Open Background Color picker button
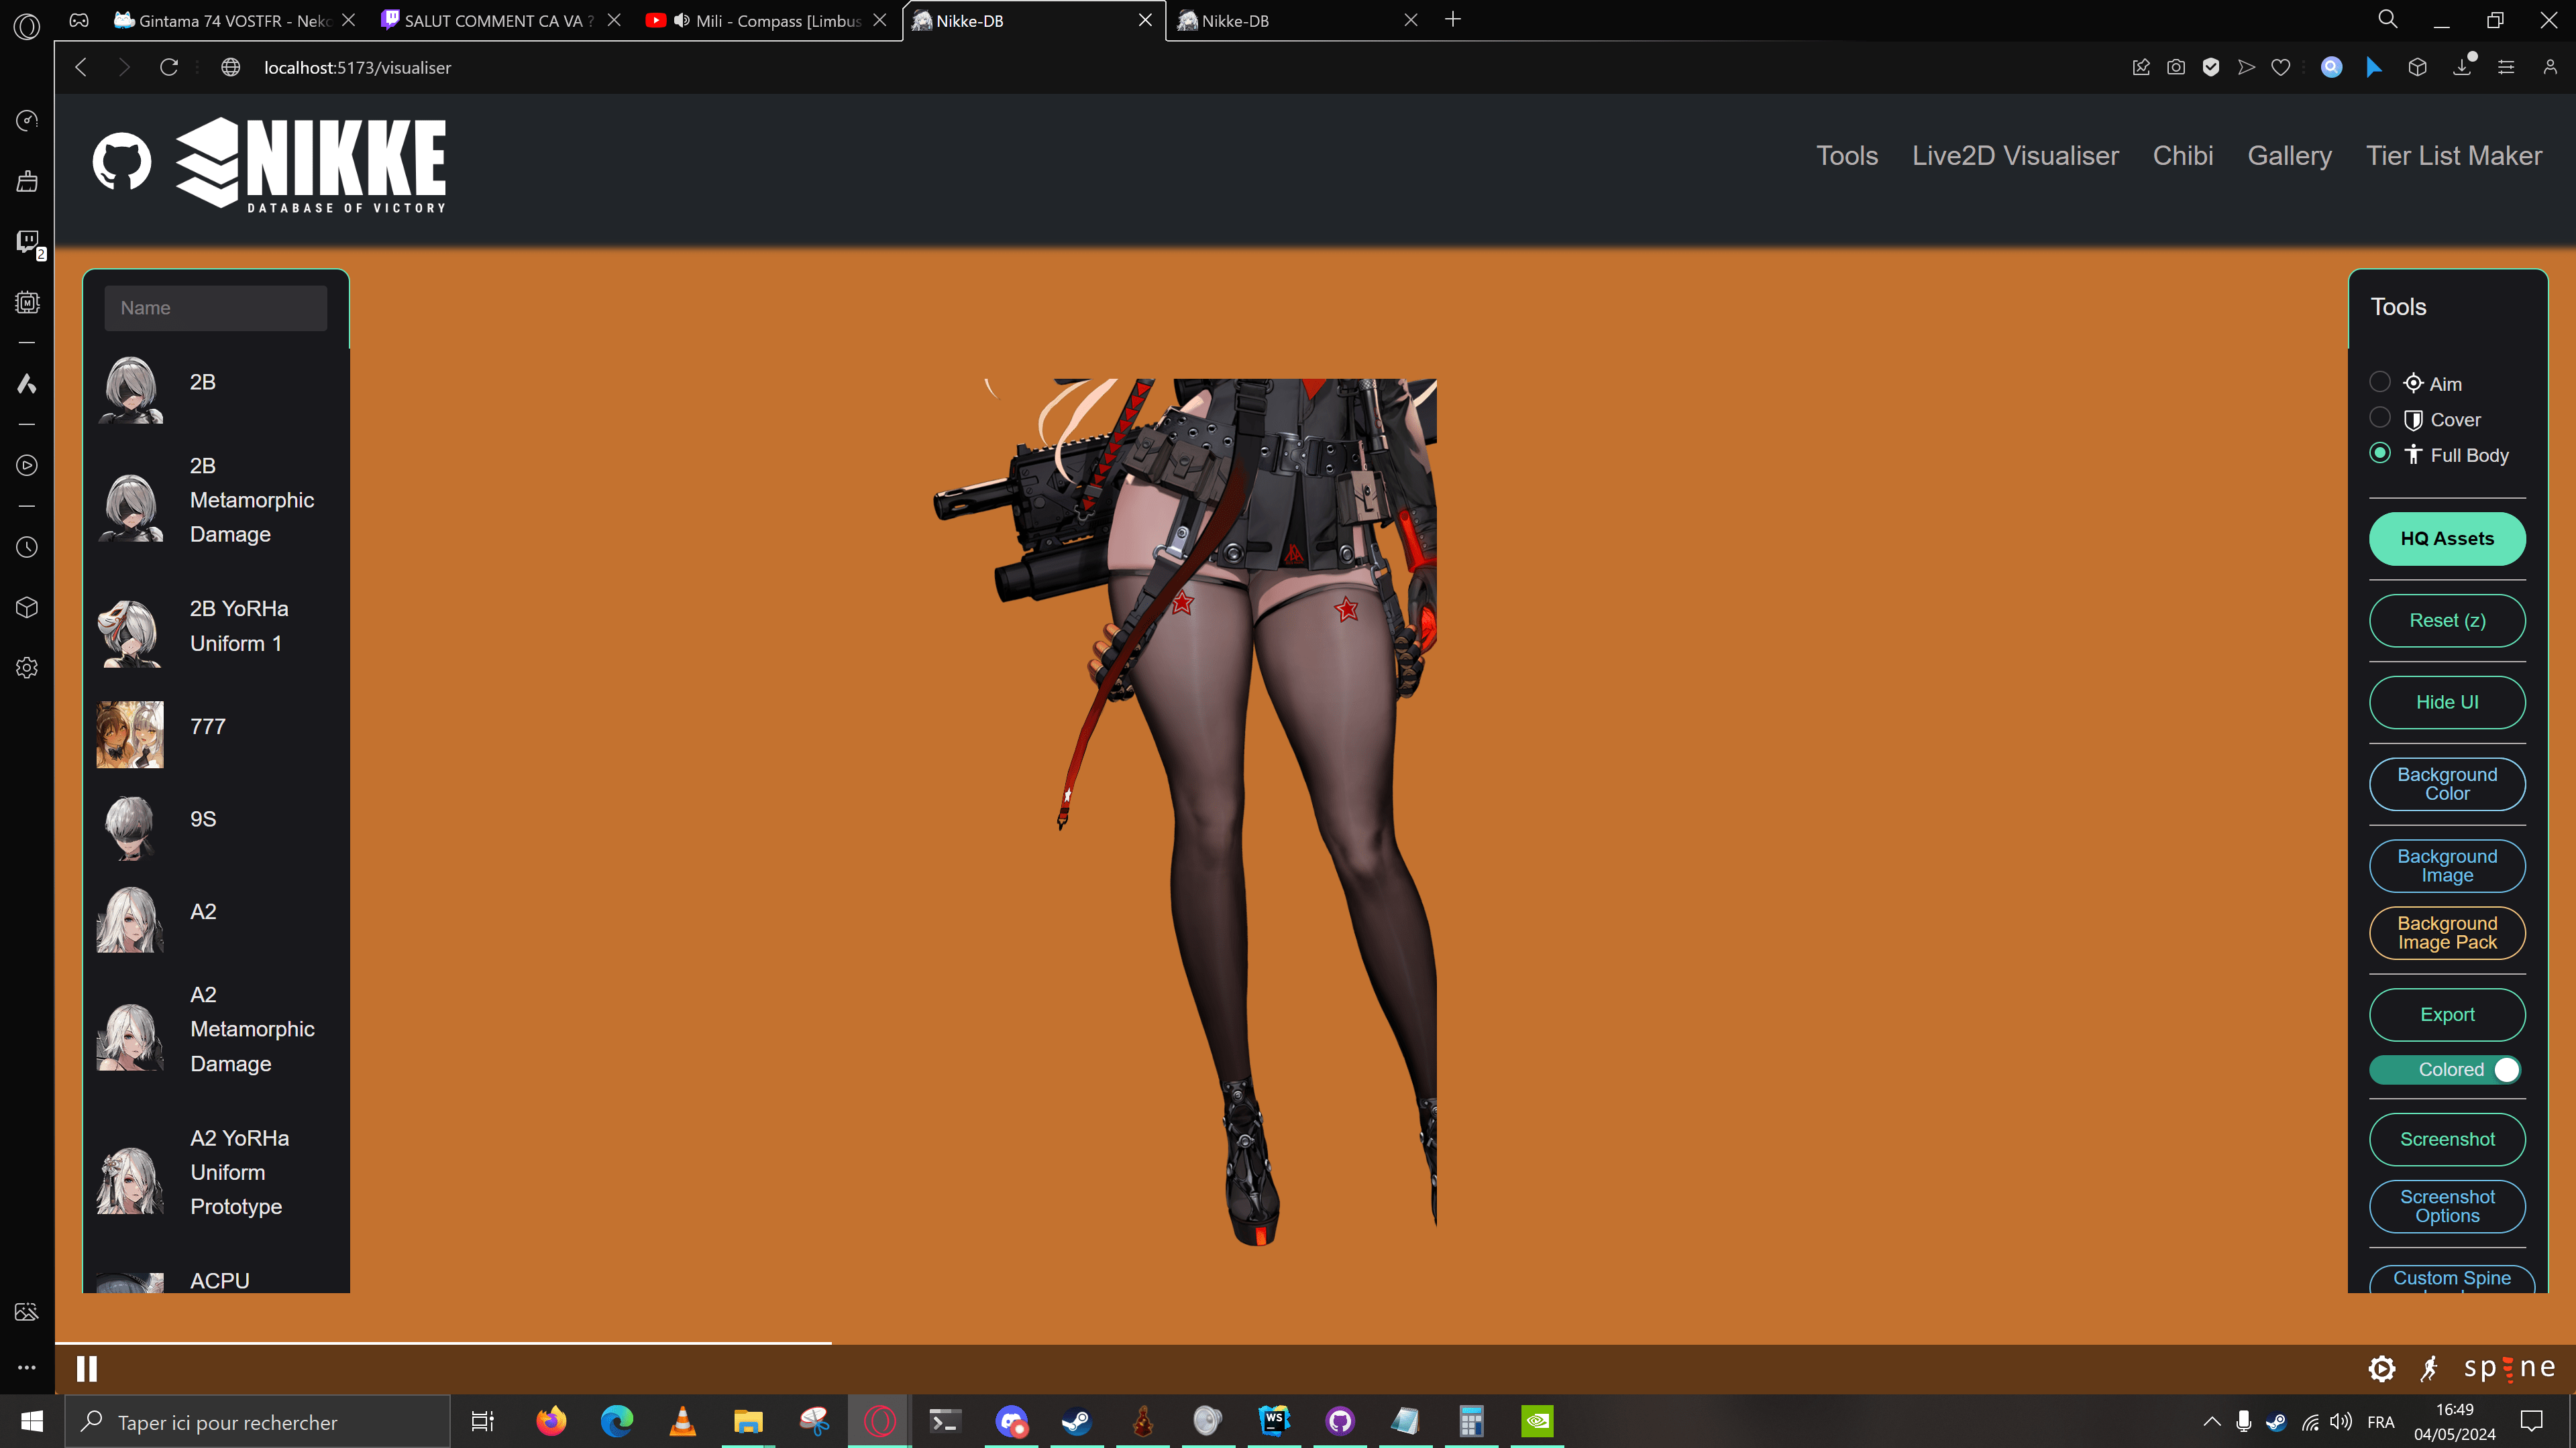The width and height of the screenshot is (2576, 1448). 2447,784
